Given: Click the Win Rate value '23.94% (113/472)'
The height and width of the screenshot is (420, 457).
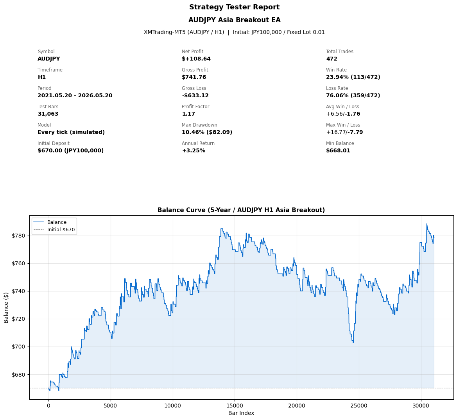Looking at the screenshot, I should coord(353,77).
